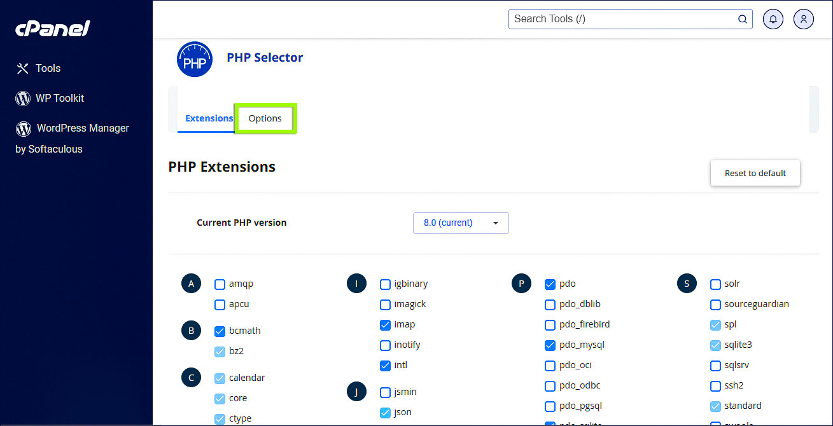This screenshot has width=833, height=426.
Task: Click the letter S section badge
Action: coord(687,283)
